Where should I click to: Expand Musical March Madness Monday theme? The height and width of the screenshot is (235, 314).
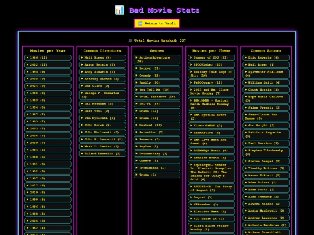(212, 104)
